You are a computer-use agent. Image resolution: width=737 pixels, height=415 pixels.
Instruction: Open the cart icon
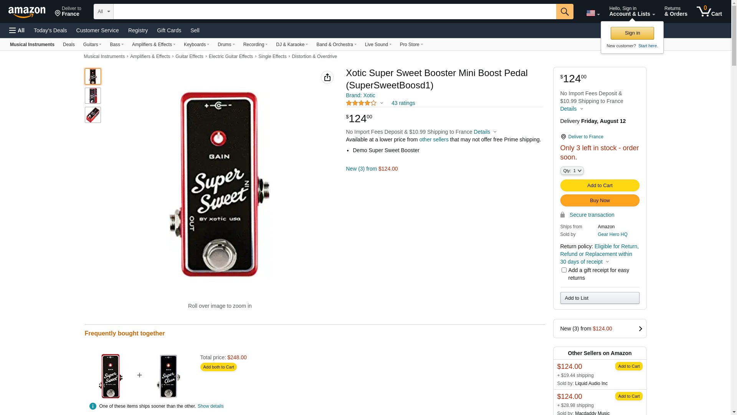pyautogui.click(x=709, y=12)
